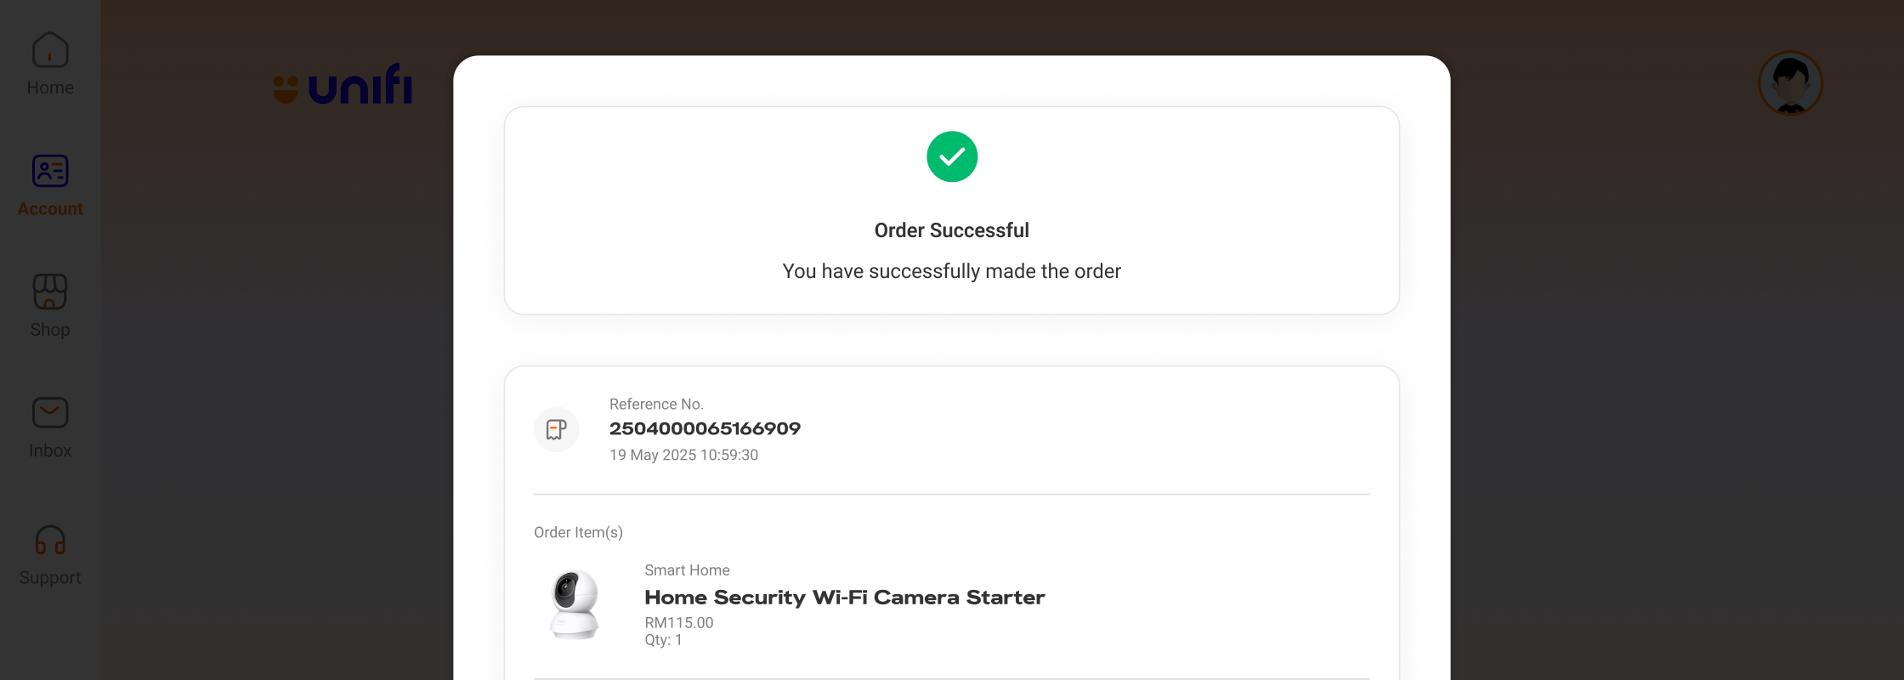Click the Reference No. label

656,405
